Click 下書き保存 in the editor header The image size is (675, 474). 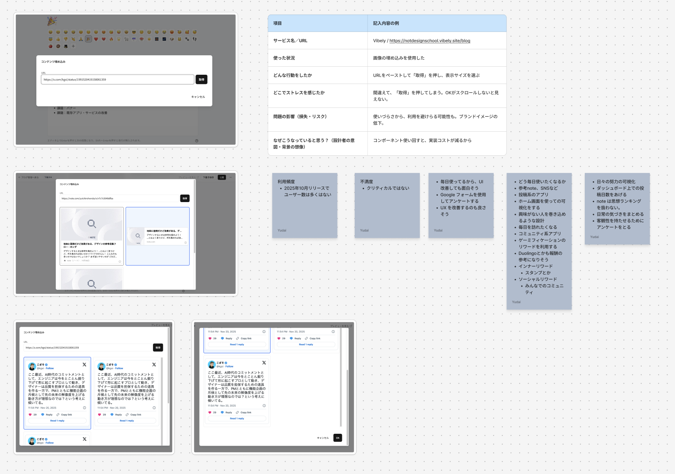(x=208, y=177)
